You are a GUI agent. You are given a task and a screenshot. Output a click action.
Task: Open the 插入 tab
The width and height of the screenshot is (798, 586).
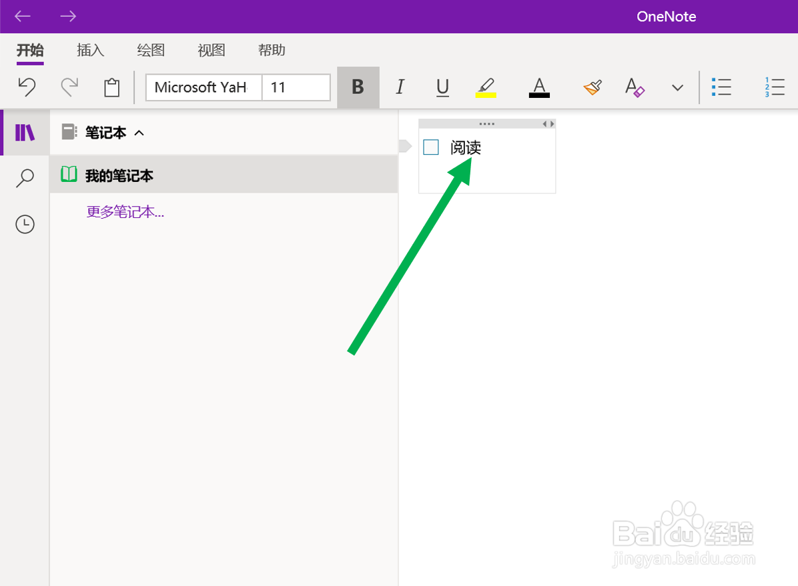point(90,50)
